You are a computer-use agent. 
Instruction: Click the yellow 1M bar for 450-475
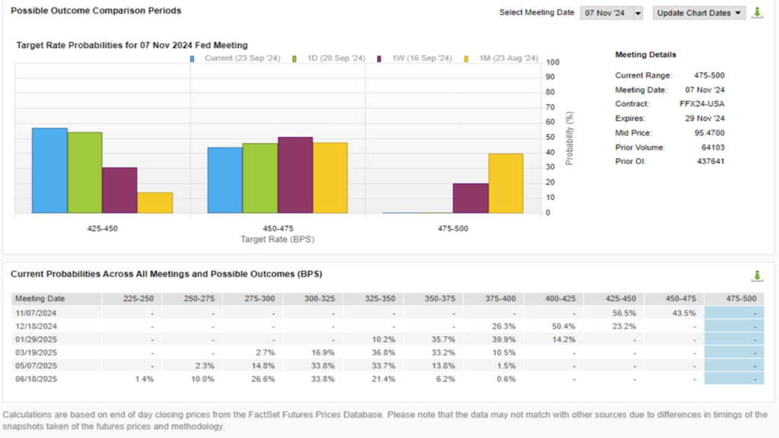tap(330, 178)
